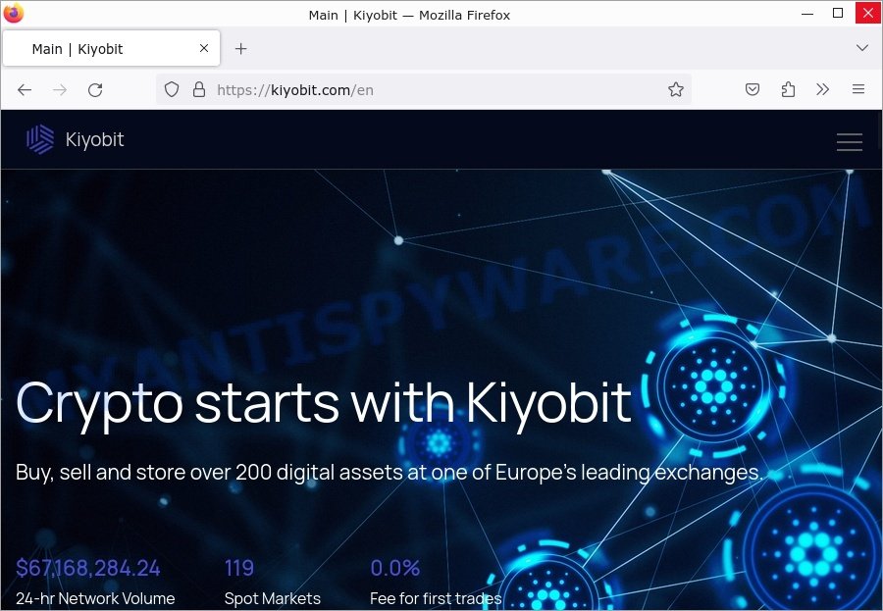Maximize the Firefox window
883x611 pixels.
tap(838, 13)
